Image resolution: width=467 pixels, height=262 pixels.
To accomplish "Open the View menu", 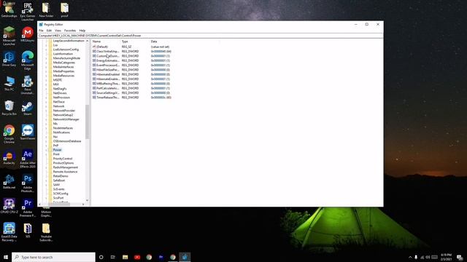I will pyautogui.click(x=58, y=31).
